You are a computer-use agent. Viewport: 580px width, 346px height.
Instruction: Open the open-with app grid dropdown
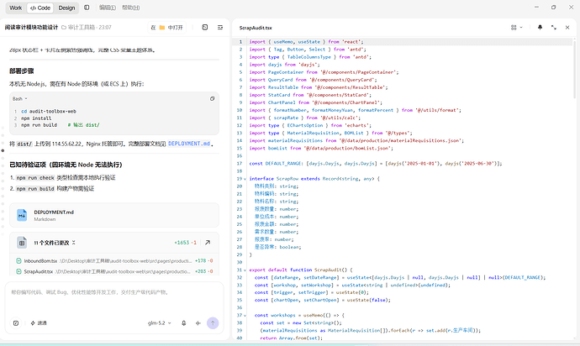click(516, 28)
